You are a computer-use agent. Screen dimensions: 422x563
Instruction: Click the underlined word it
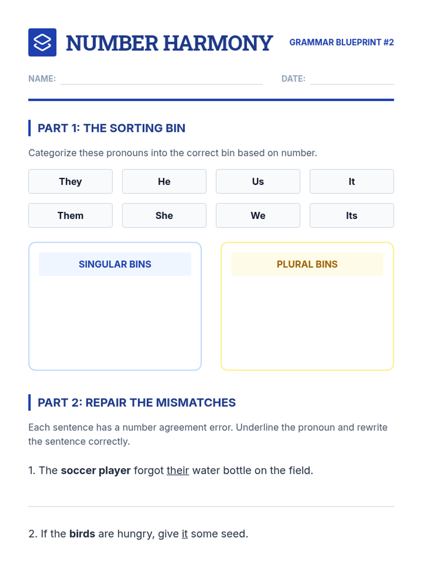185,534
